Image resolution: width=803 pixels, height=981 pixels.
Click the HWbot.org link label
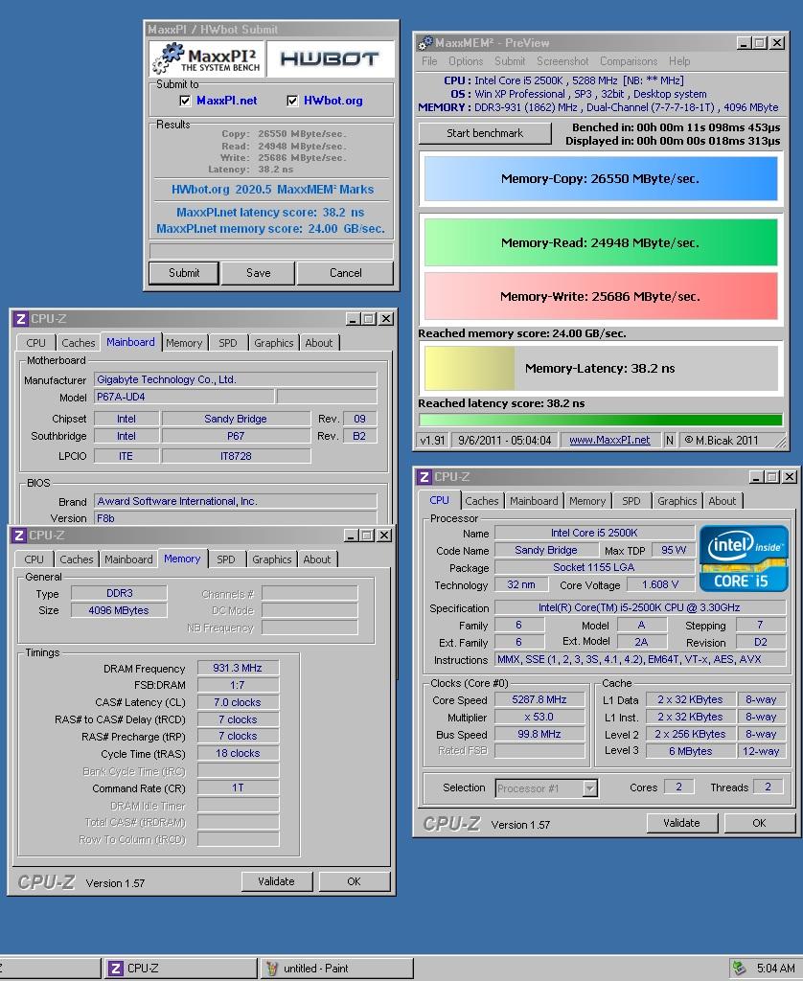tap(333, 101)
